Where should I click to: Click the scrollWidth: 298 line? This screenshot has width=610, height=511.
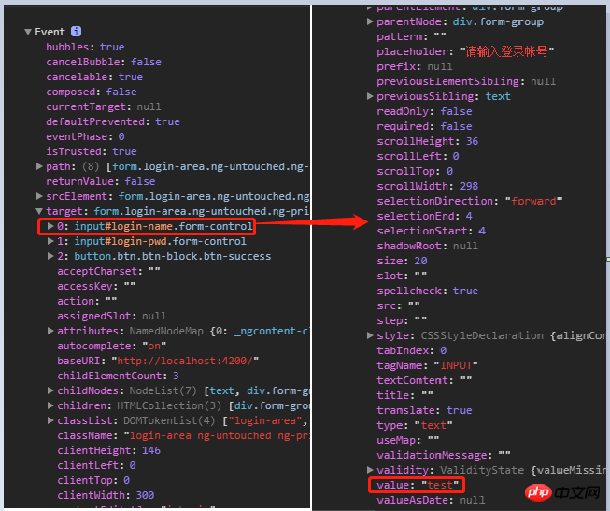point(427,186)
